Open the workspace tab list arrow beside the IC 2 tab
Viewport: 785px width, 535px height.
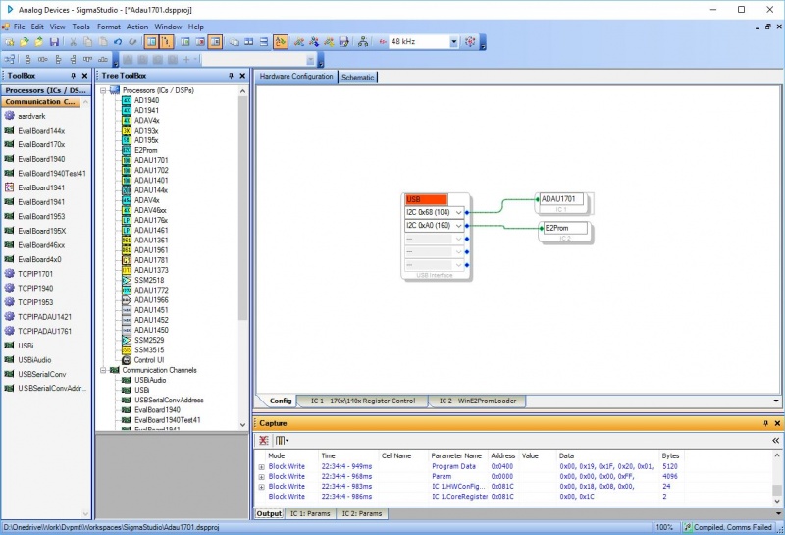[x=776, y=401]
